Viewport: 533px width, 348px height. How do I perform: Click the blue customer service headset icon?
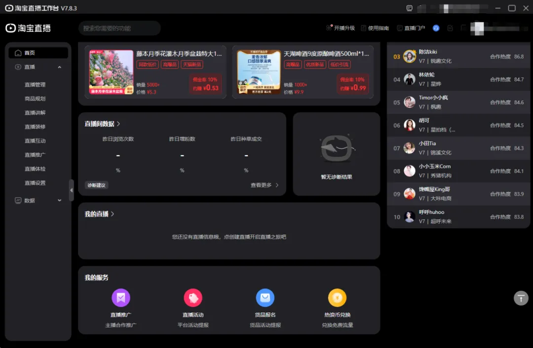click(436, 28)
